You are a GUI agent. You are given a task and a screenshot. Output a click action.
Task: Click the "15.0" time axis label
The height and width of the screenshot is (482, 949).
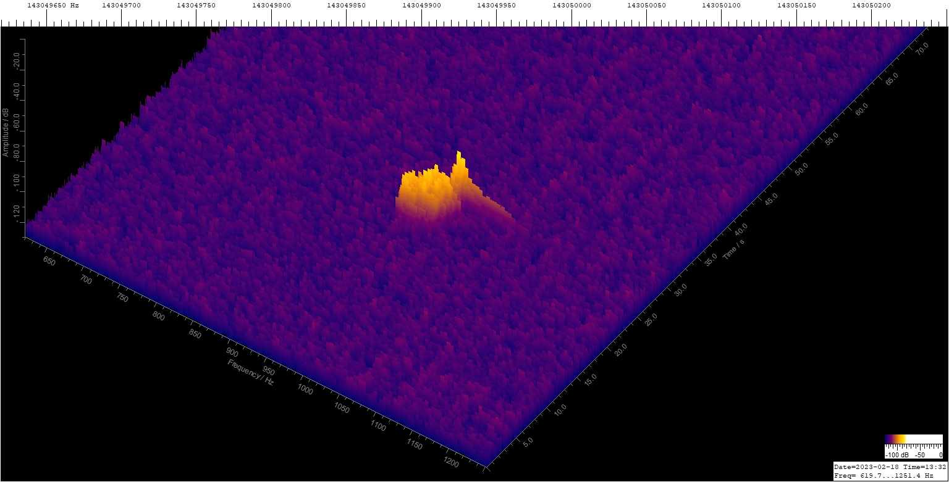[590, 380]
